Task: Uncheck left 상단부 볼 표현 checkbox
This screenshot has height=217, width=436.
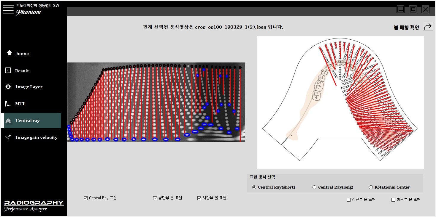Action: 155,198
